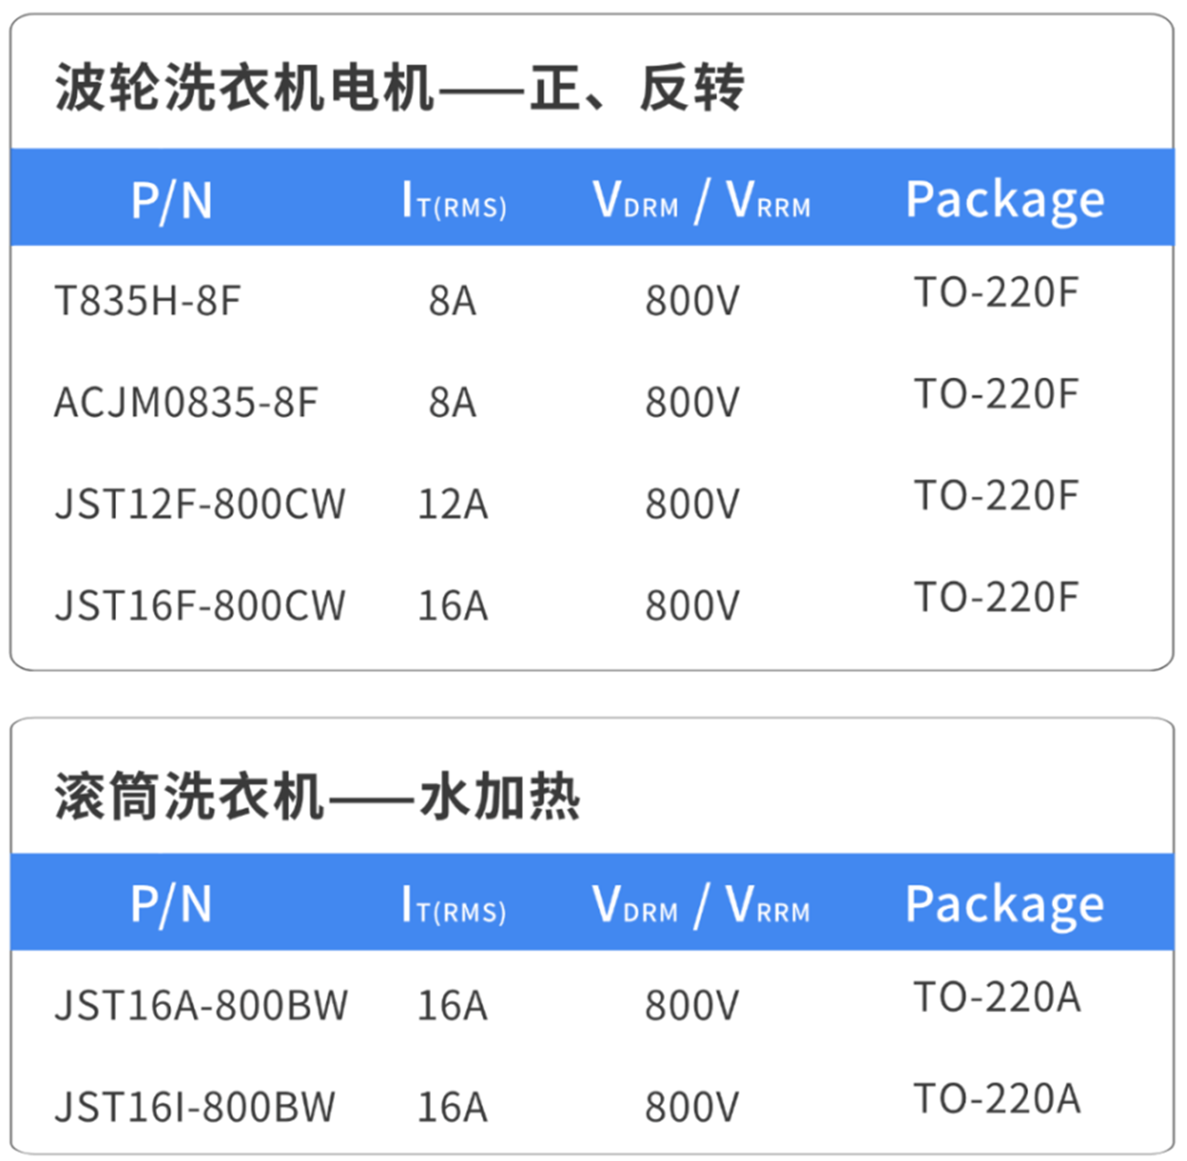Select the ACJM0835-8F part number
The image size is (1187, 1161).
pos(186,403)
